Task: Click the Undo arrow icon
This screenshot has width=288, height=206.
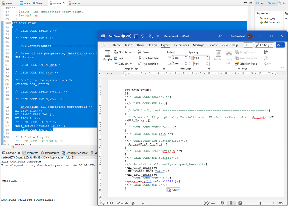Action: pyautogui.click(x=142, y=36)
